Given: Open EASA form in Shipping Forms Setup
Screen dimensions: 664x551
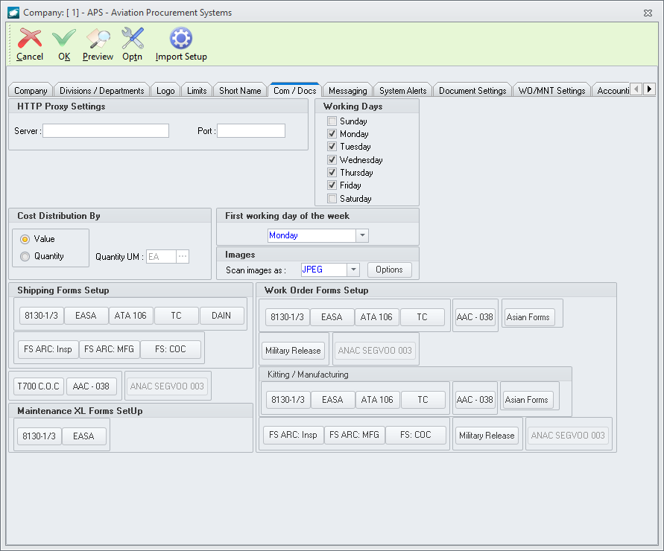Looking at the screenshot, I should (x=86, y=316).
